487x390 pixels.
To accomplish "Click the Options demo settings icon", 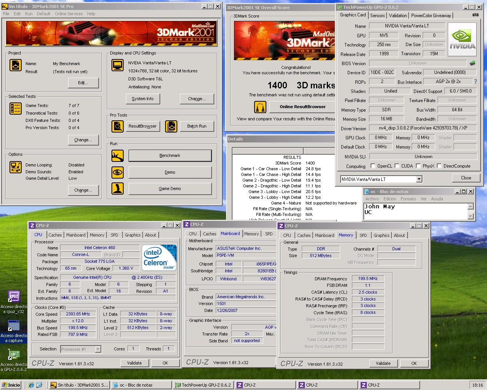I will pyautogui.click(x=16, y=167).
